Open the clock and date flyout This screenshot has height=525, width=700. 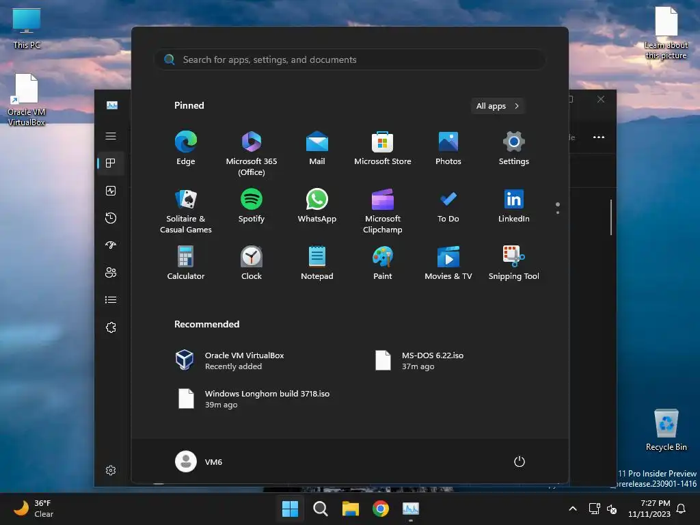(x=649, y=509)
